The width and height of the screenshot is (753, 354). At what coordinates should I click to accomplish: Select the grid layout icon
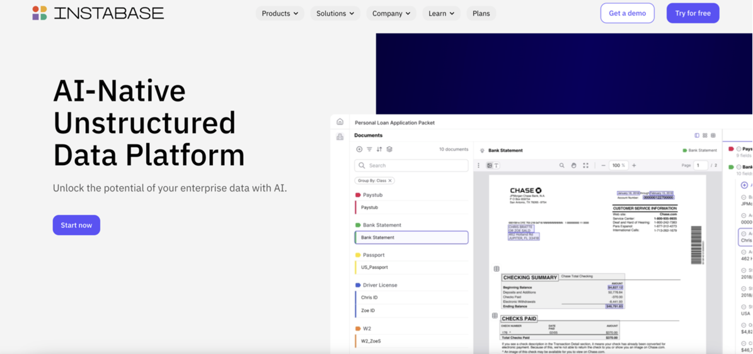click(705, 135)
